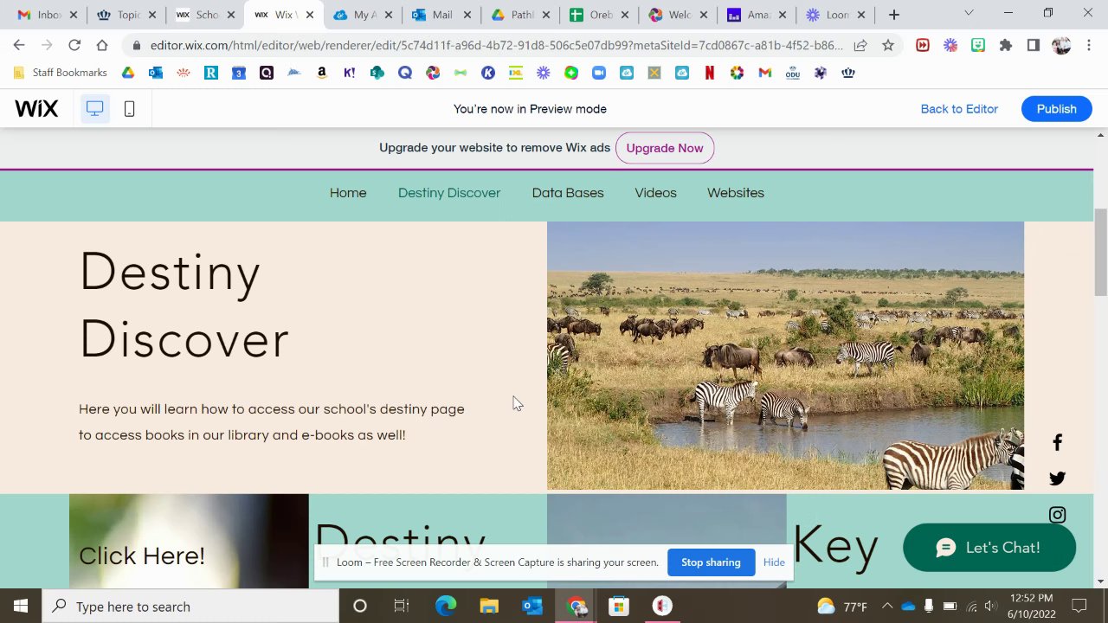Reload the current page
This screenshot has height=623, width=1108.
(x=74, y=45)
